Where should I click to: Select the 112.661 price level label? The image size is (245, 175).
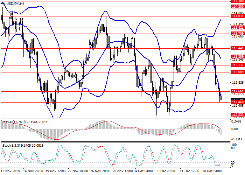[237, 91]
